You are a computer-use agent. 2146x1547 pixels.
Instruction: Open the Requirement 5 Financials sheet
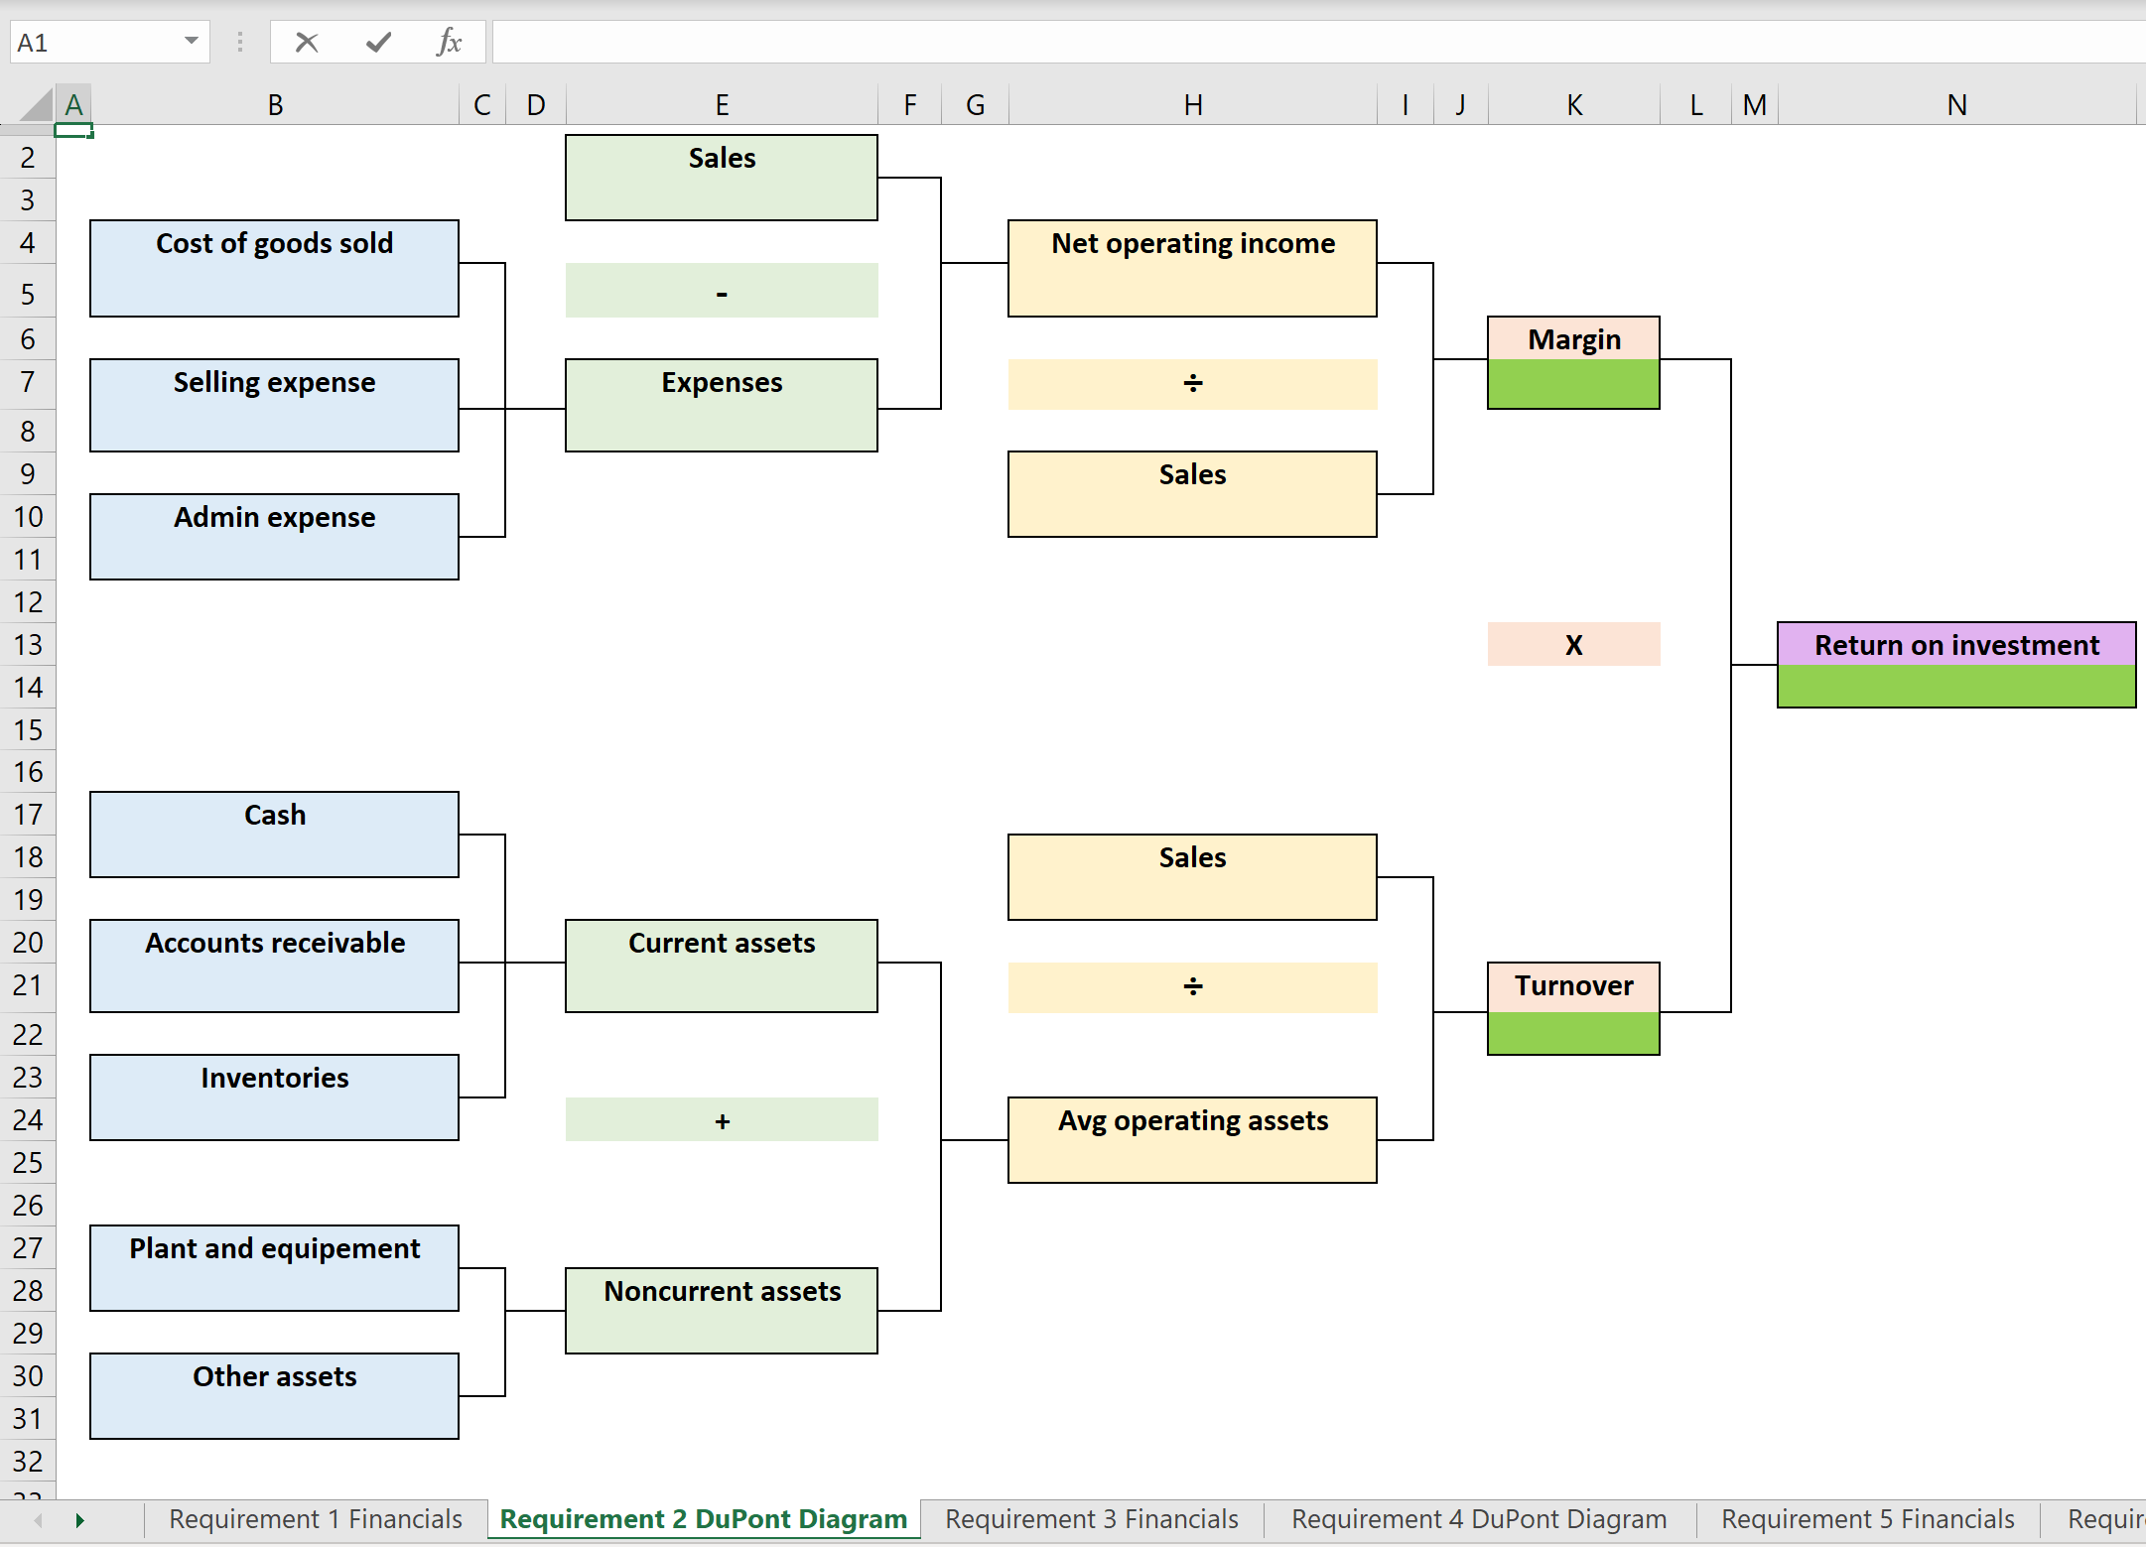(1867, 1519)
